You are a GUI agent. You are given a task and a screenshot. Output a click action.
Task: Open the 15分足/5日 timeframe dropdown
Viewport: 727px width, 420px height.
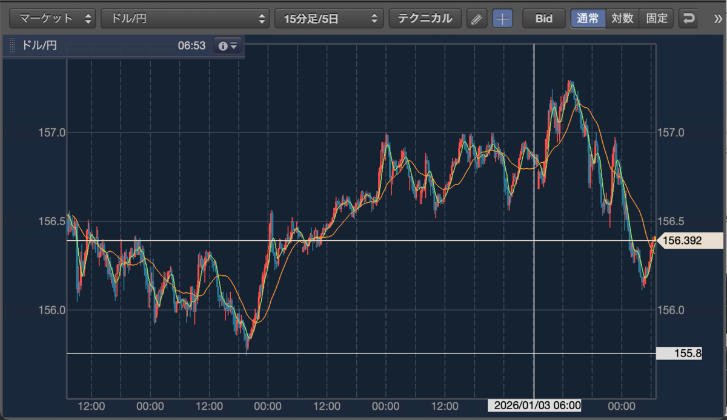329,18
